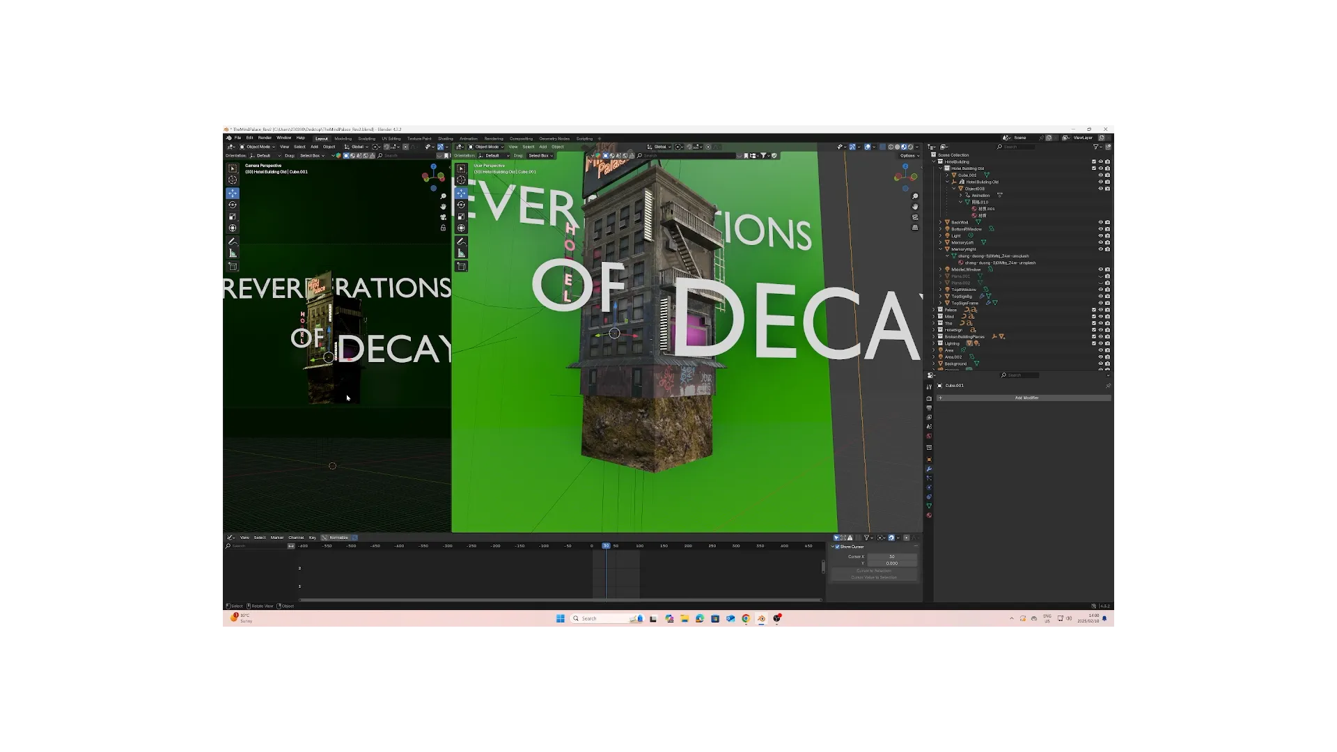Disable the Show Cursor checkbox
Screen dimensions: 1337x752
837,547
